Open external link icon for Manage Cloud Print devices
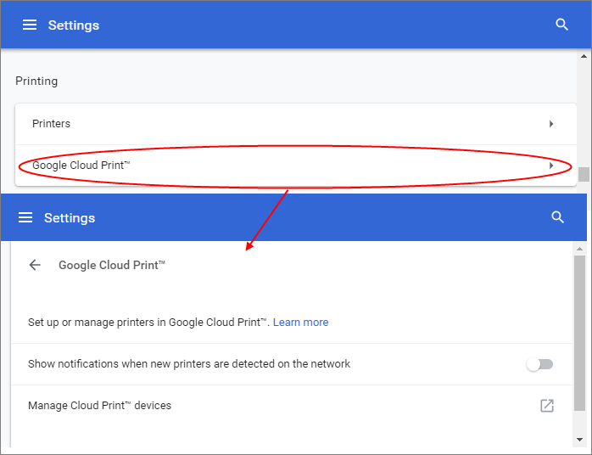This screenshot has width=592, height=455. click(547, 406)
